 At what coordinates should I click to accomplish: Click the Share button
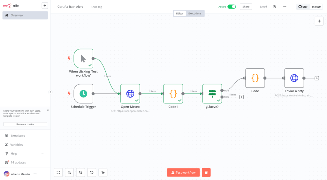pos(246,7)
